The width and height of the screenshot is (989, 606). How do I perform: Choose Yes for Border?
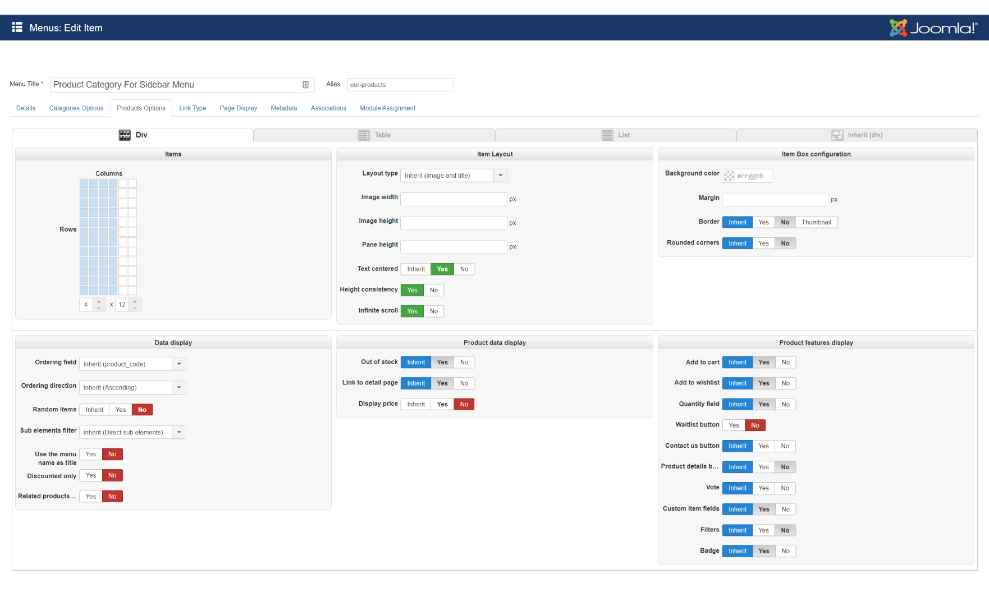click(764, 222)
